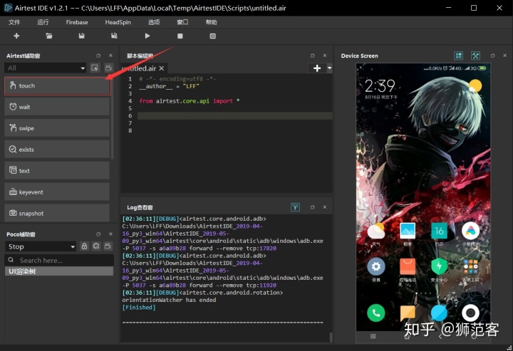513x351 pixels.
Task: Open the 帮助 menu
Action: coord(211,22)
